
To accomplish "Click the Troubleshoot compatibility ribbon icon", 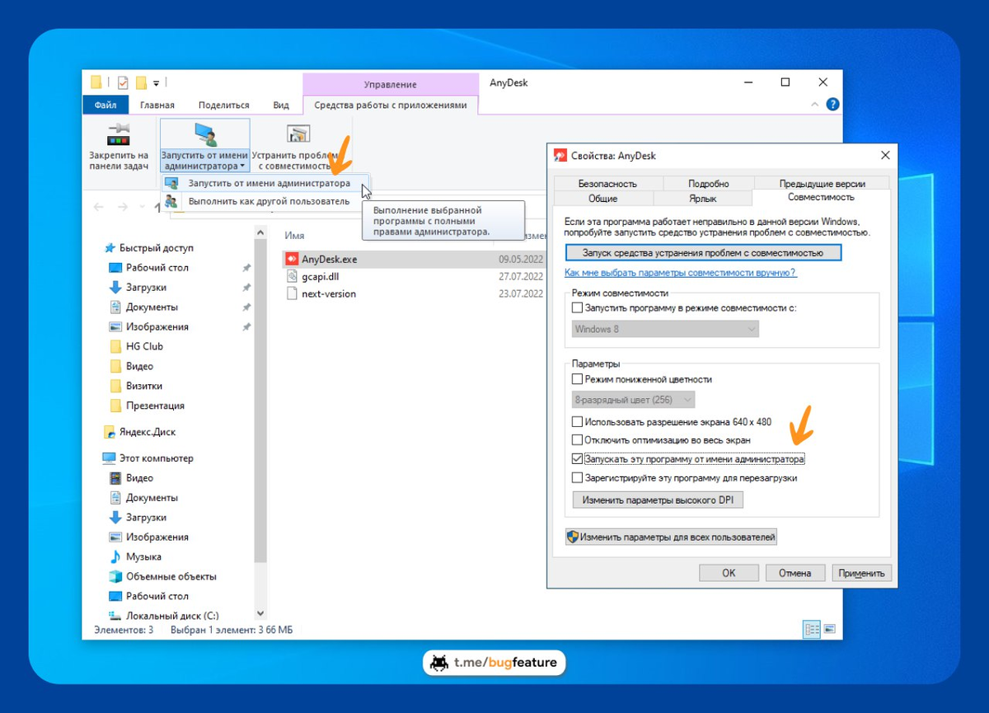I will 298,134.
